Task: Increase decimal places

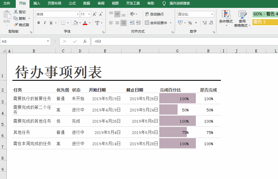Action: pyautogui.click(x=205, y=23)
